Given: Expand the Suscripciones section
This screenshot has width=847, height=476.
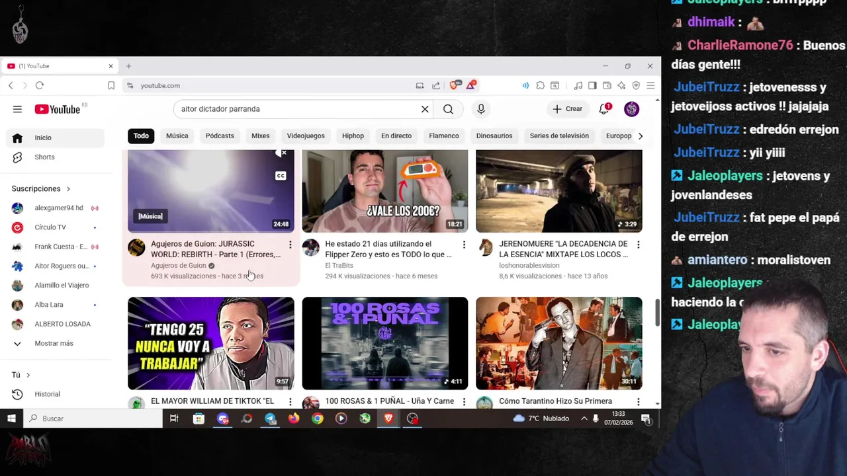Looking at the screenshot, I should [x=41, y=189].
